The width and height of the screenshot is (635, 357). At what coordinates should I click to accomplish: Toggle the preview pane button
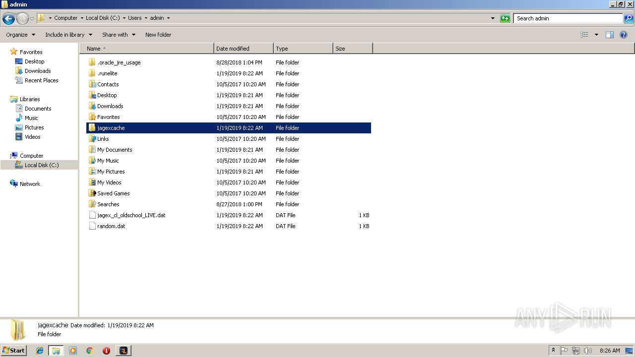(x=610, y=35)
